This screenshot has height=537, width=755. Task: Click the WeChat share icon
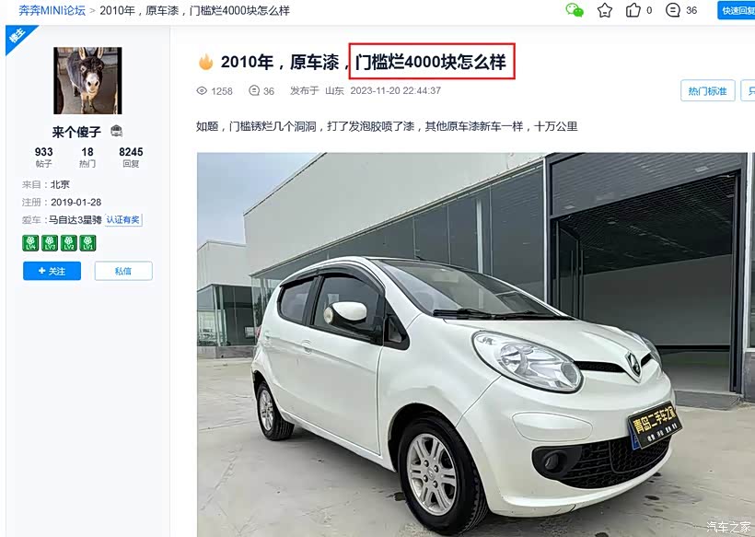coord(575,10)
